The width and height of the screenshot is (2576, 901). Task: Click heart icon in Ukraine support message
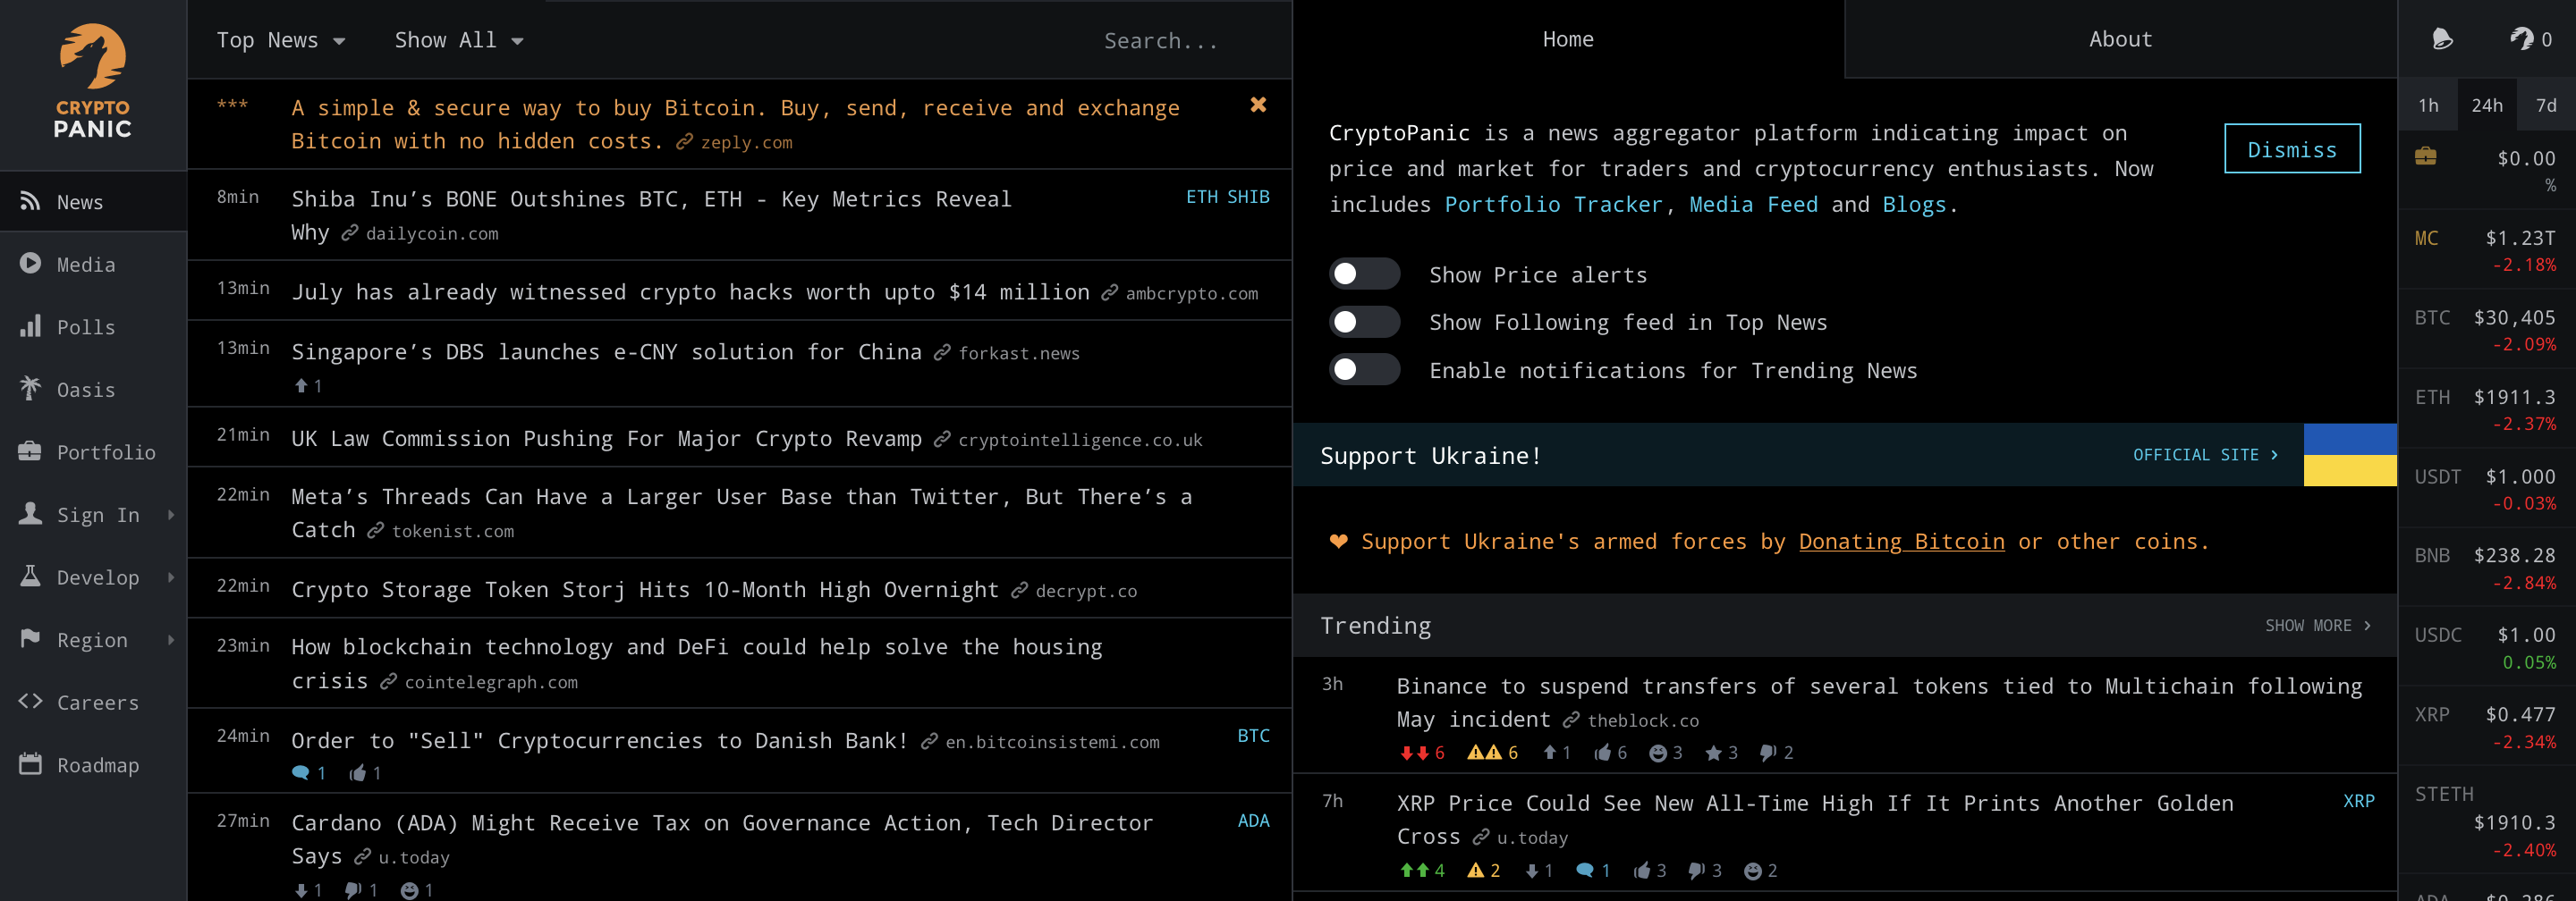(1338, 542)
